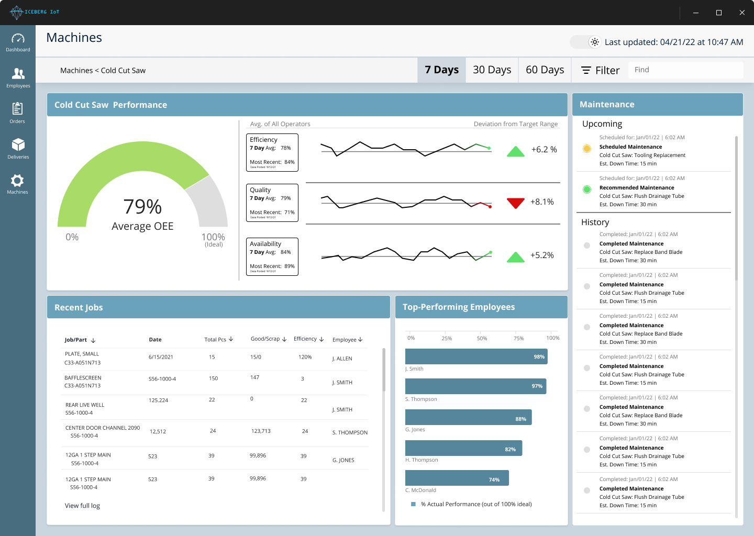Switch to 30 Days tab
This screenshot has width=754, height=536.
click(x=492, y=70)
